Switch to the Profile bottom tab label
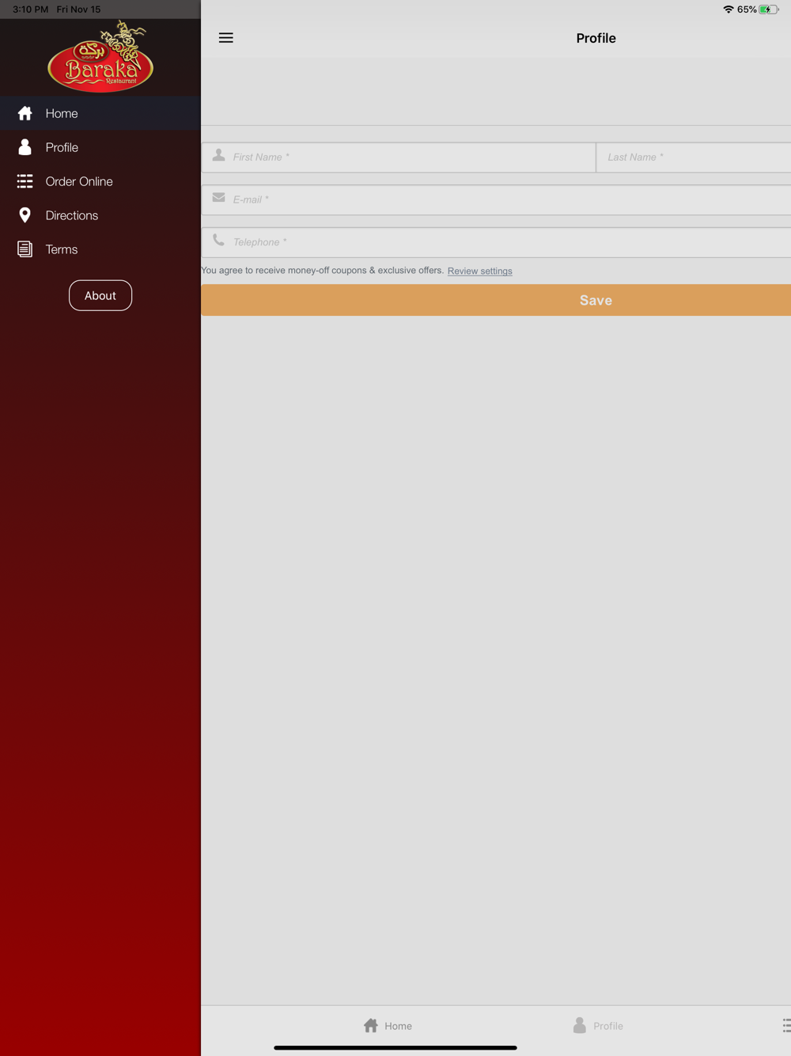This screenshot has width=791, height=1056. click(608, 1026)
